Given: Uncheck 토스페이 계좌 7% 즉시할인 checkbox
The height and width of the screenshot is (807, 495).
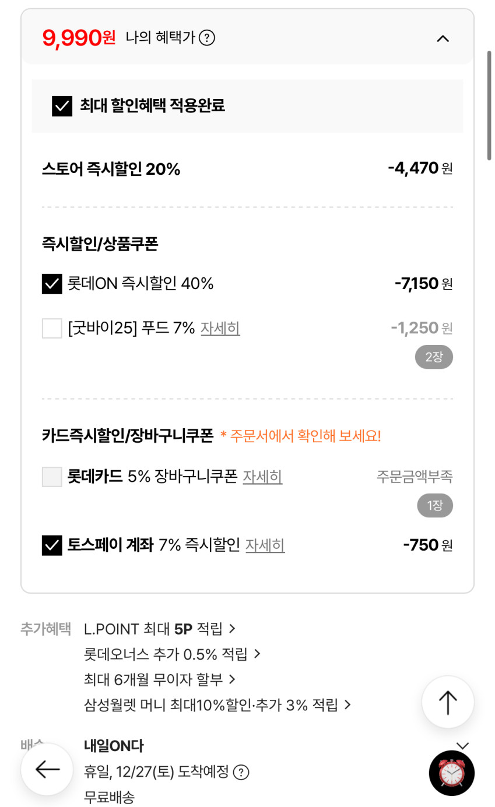Looking at the screenshot, I should [52, 545].
